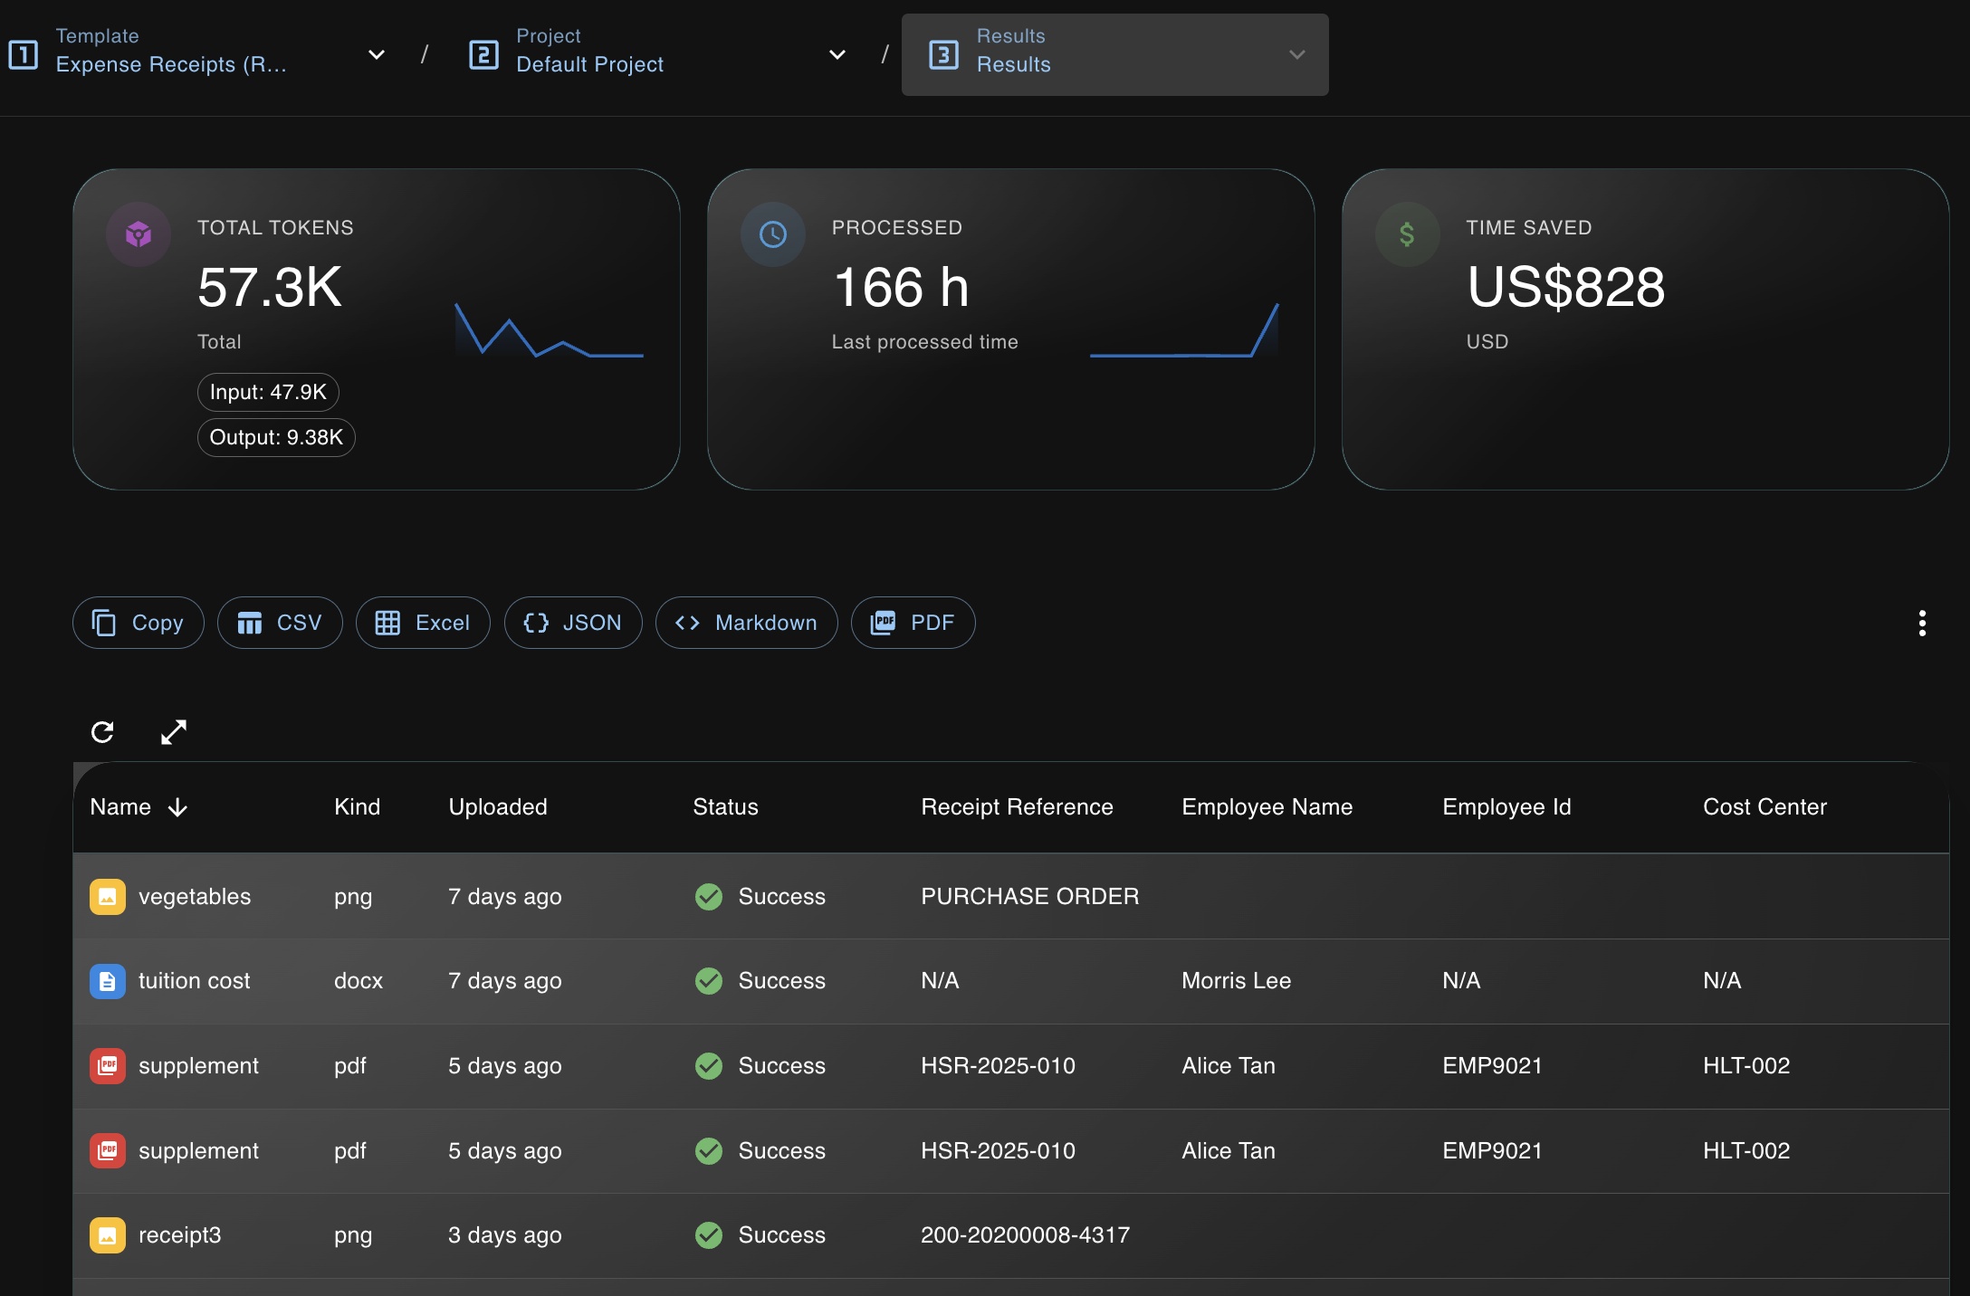Click the purple Total Tokens cube icon

(x=139, y=235)
